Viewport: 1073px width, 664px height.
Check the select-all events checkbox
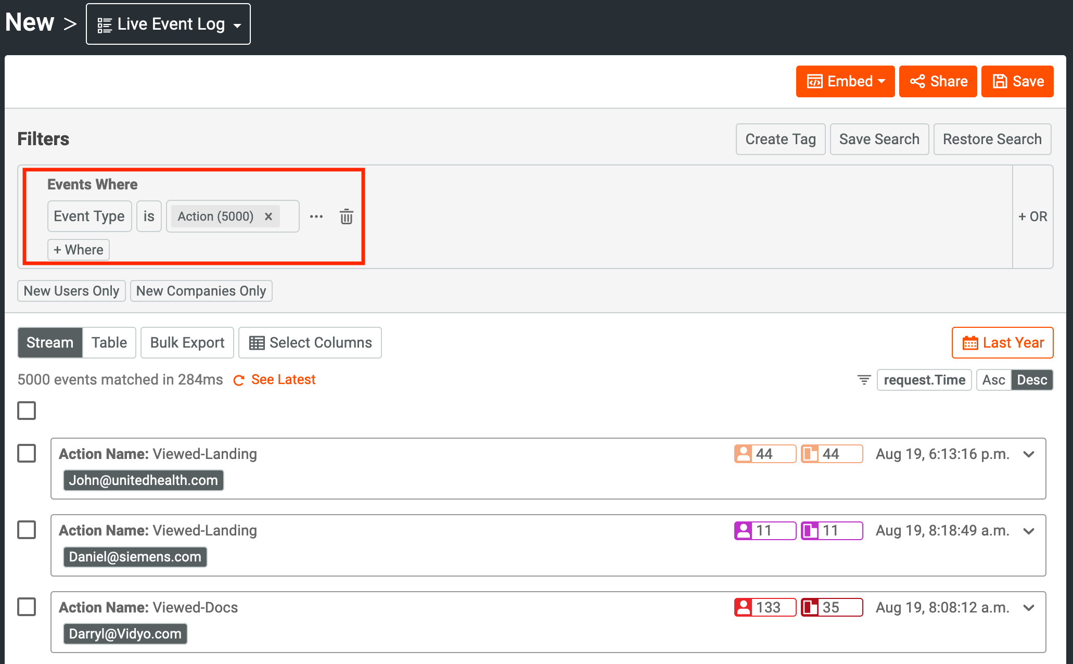click(27, 411)
